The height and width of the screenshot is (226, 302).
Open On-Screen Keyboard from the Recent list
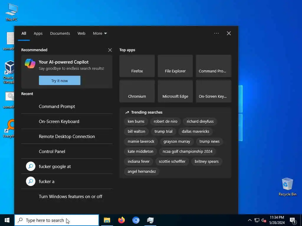[67, 122]
